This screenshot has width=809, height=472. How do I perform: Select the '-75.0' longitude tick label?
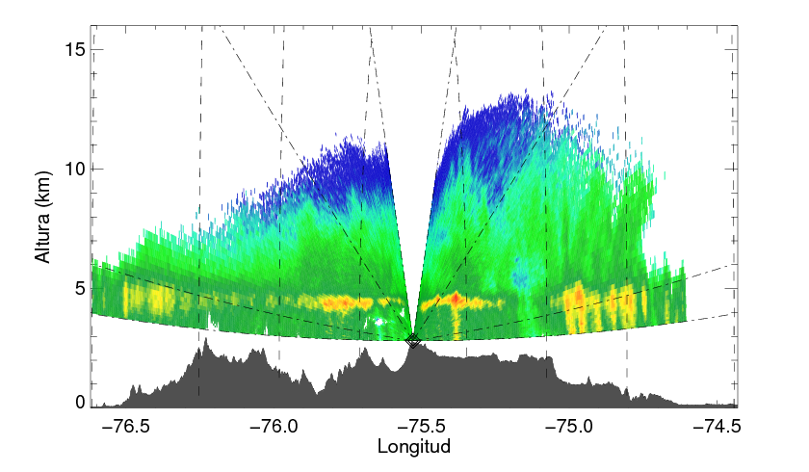[x=569, y=426]
